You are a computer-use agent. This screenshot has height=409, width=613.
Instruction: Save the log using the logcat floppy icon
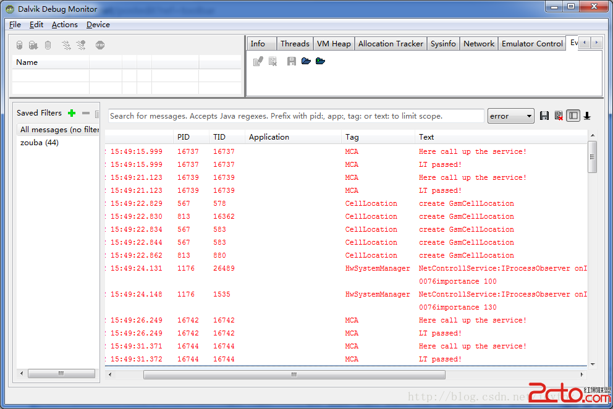544,116
